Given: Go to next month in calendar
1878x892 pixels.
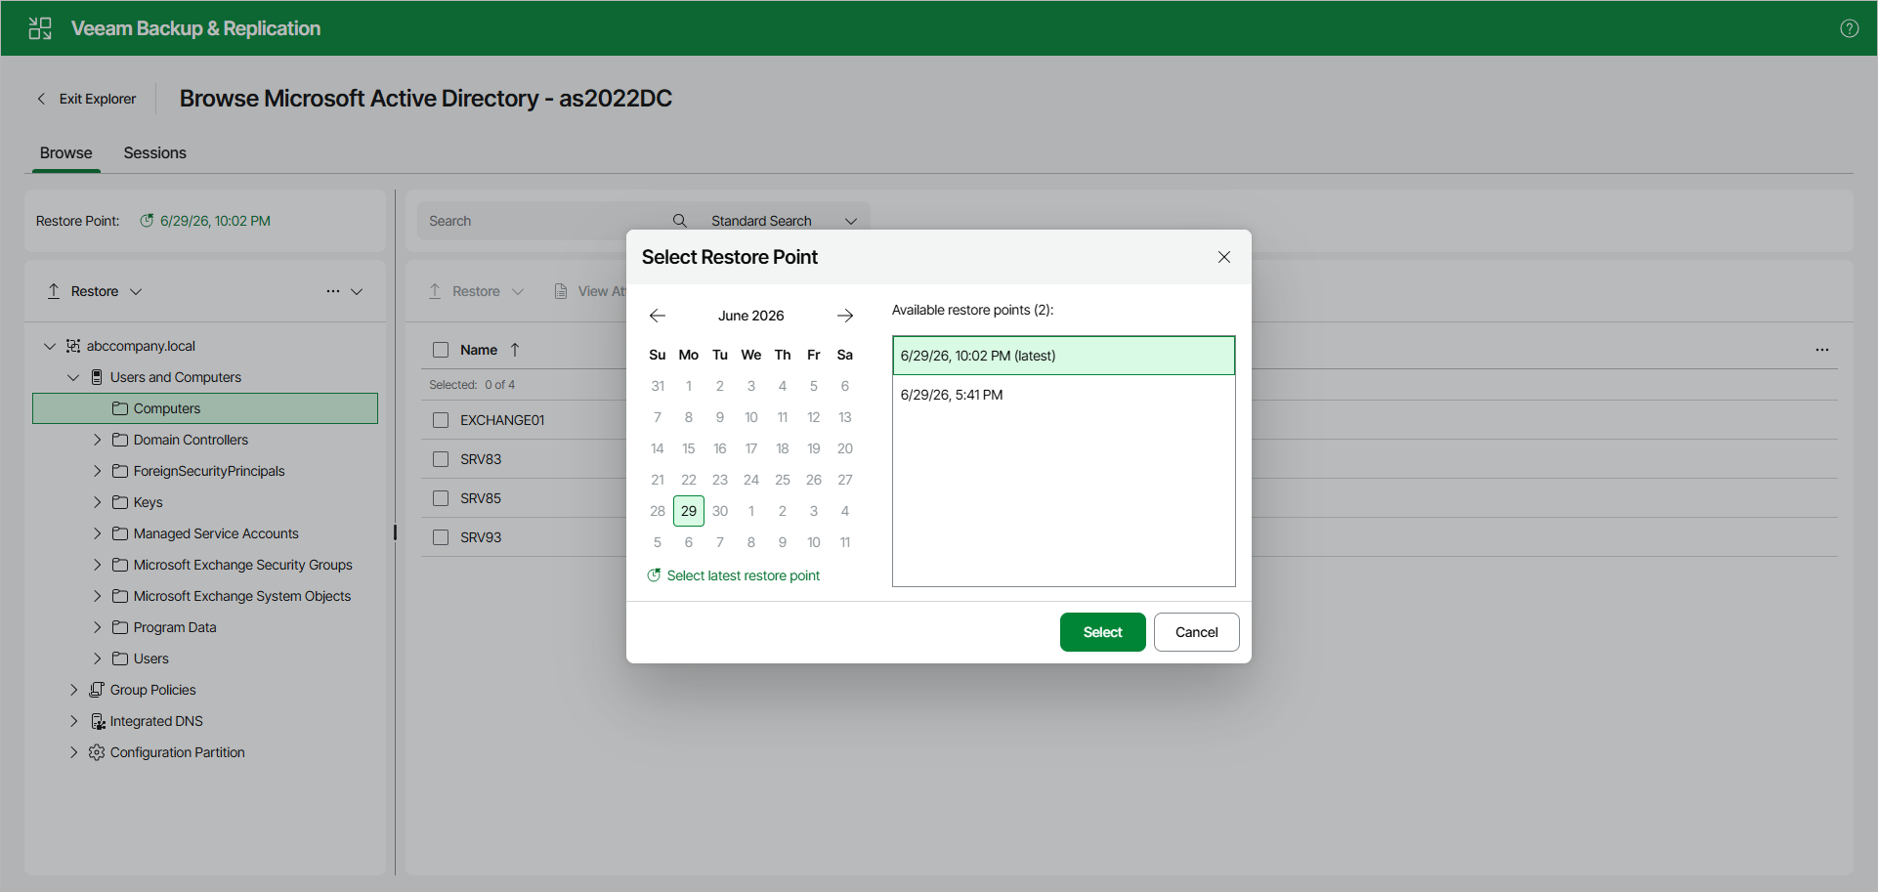Looking at the screenshot, I should pos(845,316).
